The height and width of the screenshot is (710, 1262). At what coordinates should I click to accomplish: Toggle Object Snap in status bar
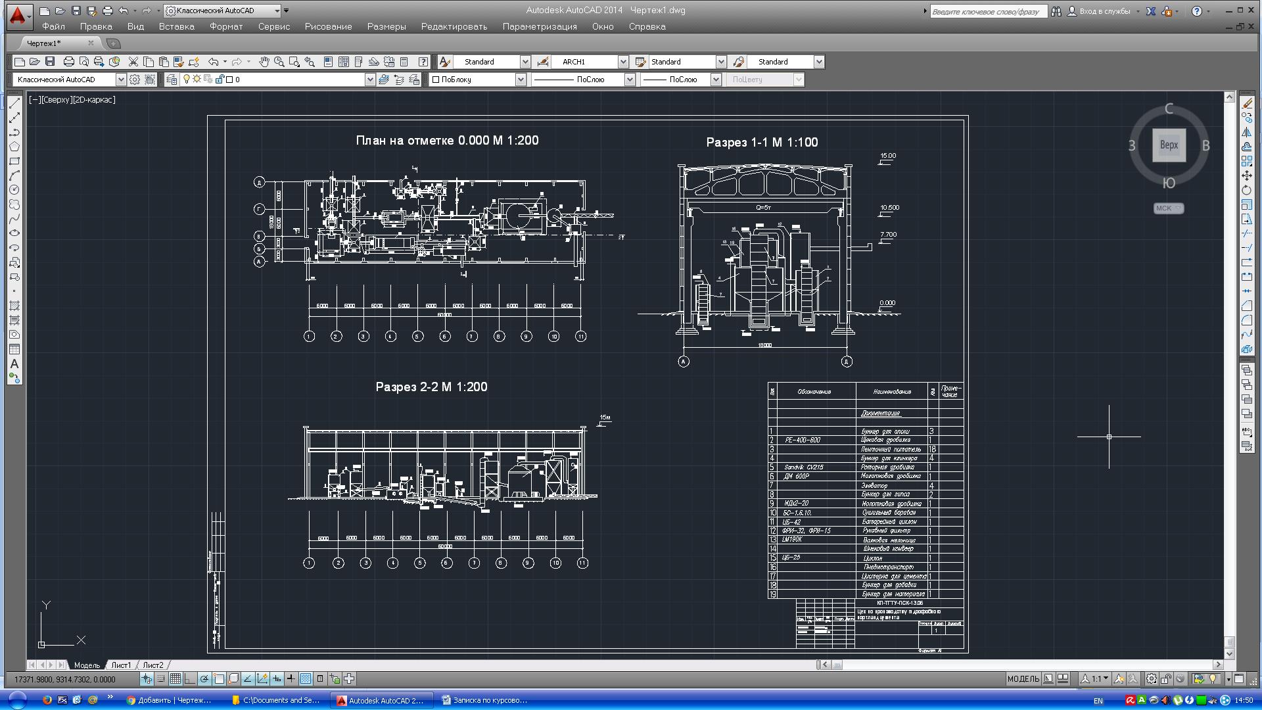pos(219,679)
